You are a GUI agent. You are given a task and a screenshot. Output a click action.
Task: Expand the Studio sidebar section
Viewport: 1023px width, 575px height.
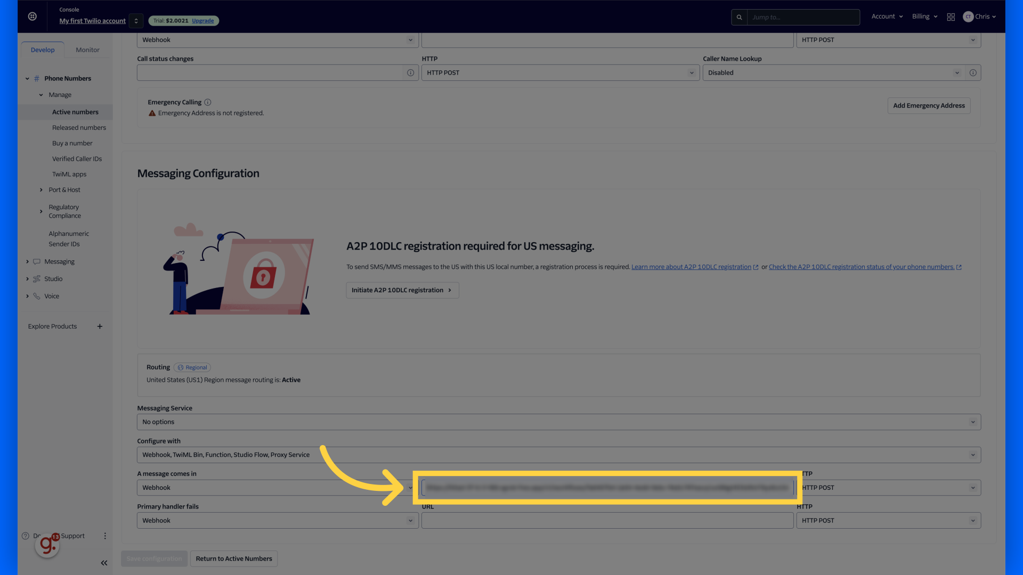pyautogui.click(x=27, y=279)
